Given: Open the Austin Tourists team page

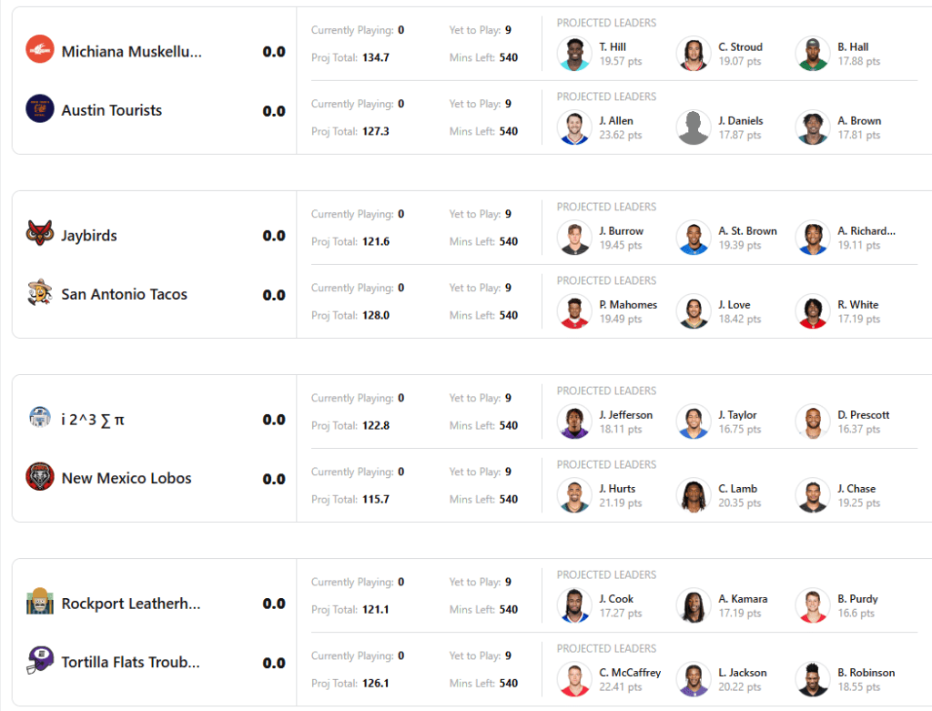Looking at the screenshot, I should 112,110.
